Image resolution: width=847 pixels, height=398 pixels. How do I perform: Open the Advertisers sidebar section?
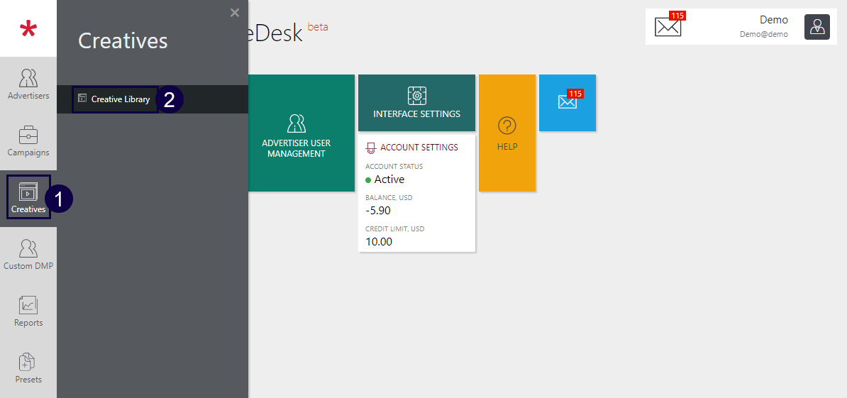(28, 84)
